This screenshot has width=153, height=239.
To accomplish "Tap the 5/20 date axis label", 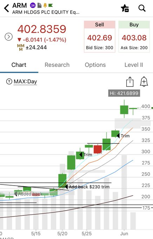I will (x=62, y=233).
